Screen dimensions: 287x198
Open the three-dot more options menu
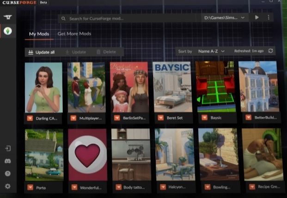(x=269, y=18)
